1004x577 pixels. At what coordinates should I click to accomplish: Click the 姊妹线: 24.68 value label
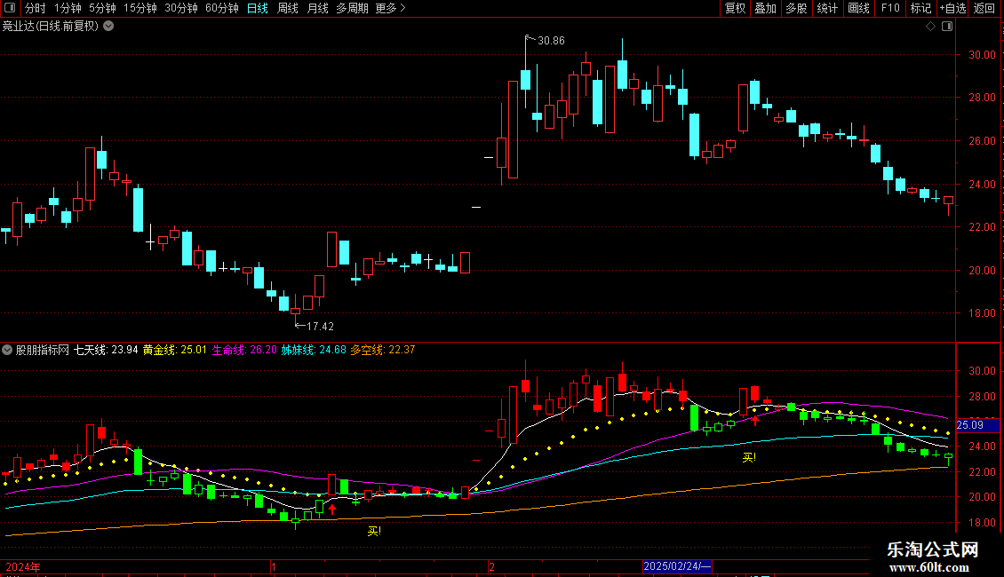point(314,350)
